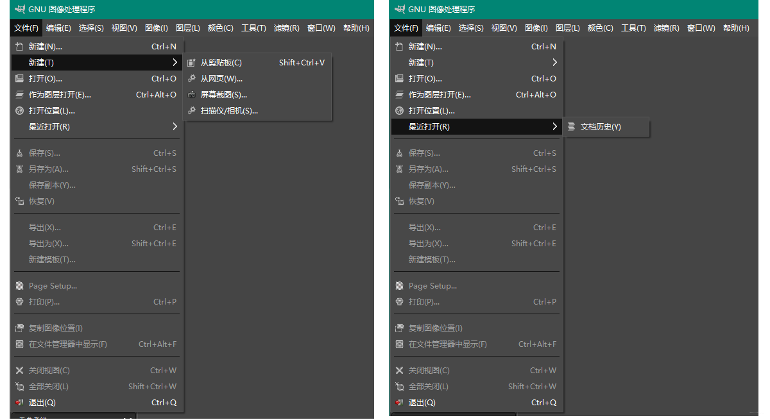770x420 pixels.
Task: Click camera icon beside 屏幕截图(S) submenu entry
Action: point(191,94)
